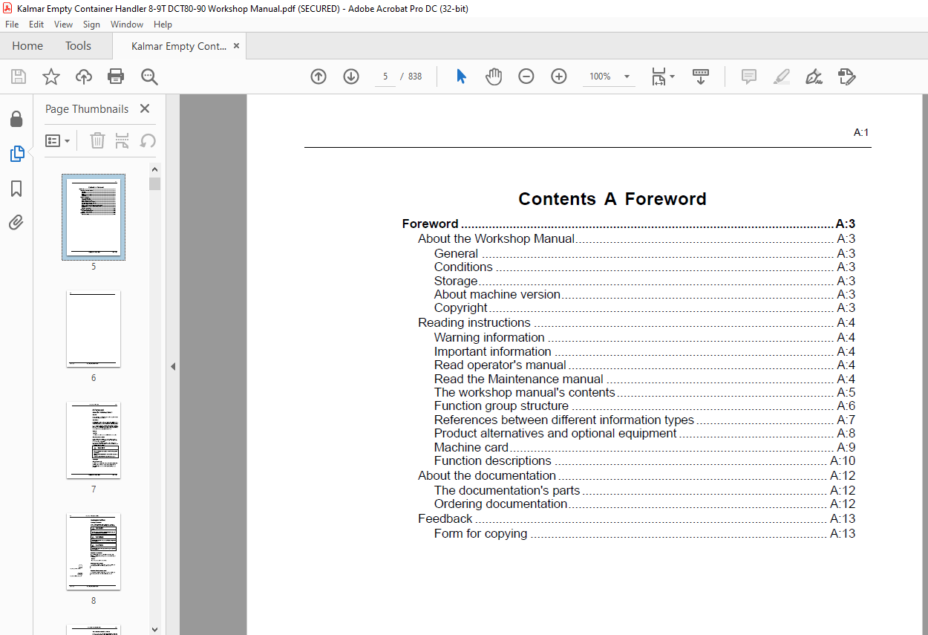Open the Sign menu
The height and width of the screenshot is (635, 928).
point(91,25)
